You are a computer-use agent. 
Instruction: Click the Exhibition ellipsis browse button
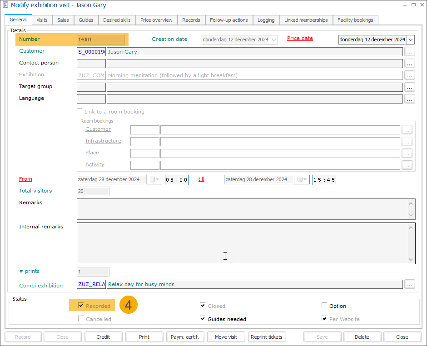pos(410,75)
